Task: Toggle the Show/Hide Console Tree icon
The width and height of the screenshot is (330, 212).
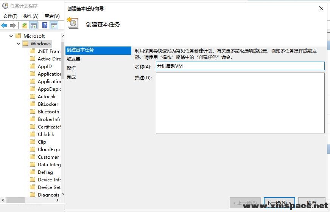Action: pyautogui.click(x=34, y=25)
